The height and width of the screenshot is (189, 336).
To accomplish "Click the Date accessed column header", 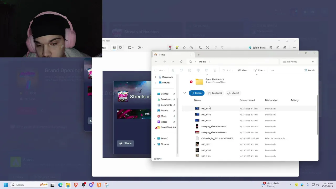I will [x=247, y=100].
